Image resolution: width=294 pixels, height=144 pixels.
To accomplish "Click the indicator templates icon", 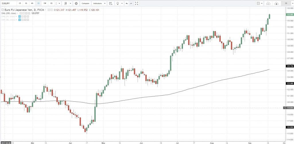I will click(110, 3).
